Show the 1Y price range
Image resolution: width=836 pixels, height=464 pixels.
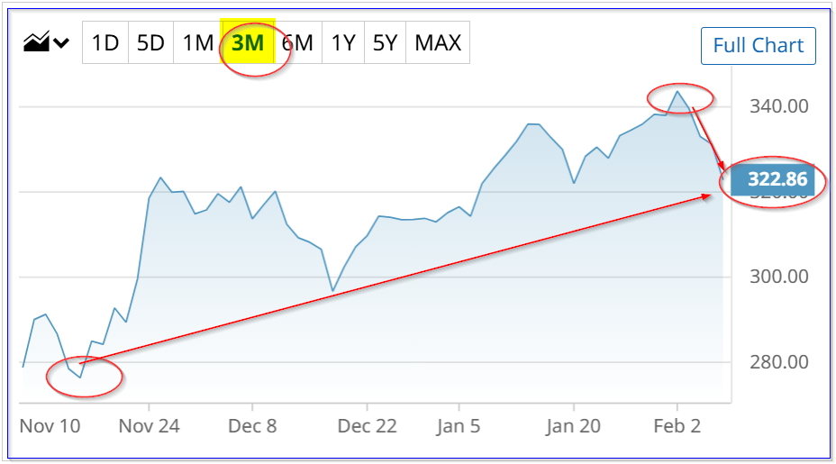tap(343, 42)
